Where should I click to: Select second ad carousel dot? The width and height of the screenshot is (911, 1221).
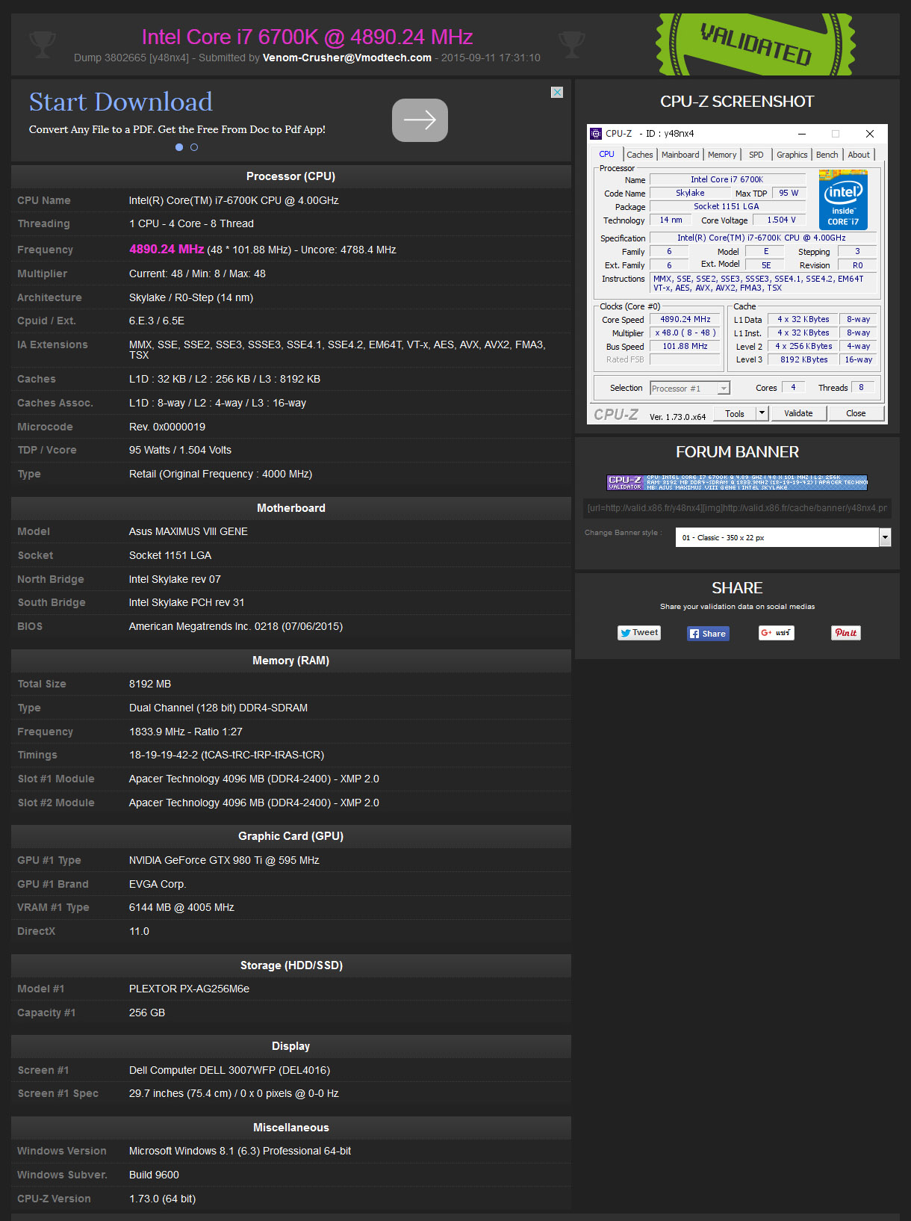point(194,147)
